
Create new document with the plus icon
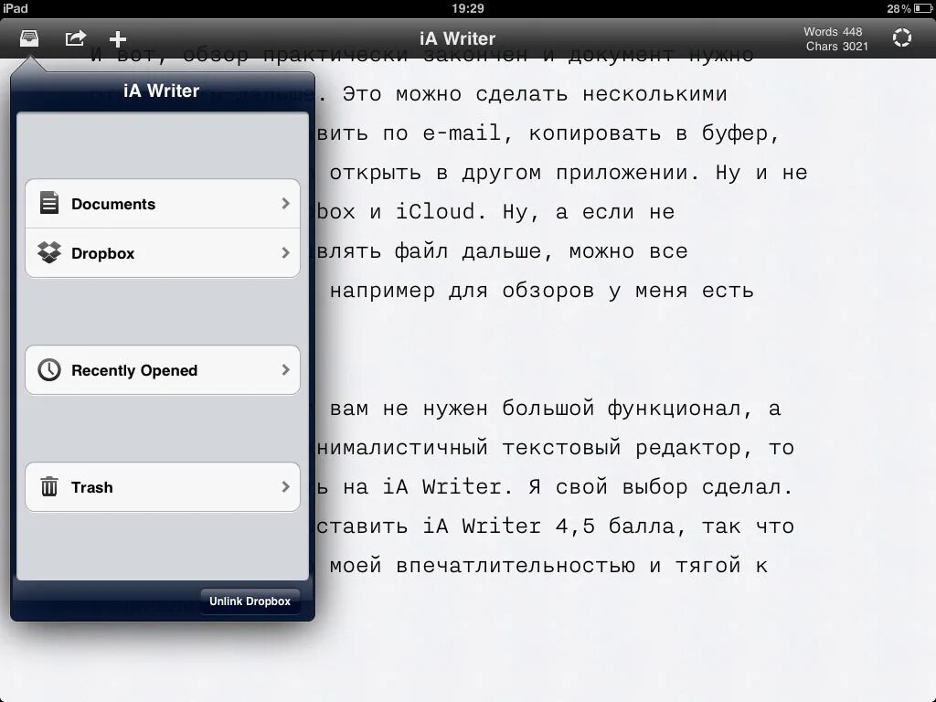click(x=117, y=38)
